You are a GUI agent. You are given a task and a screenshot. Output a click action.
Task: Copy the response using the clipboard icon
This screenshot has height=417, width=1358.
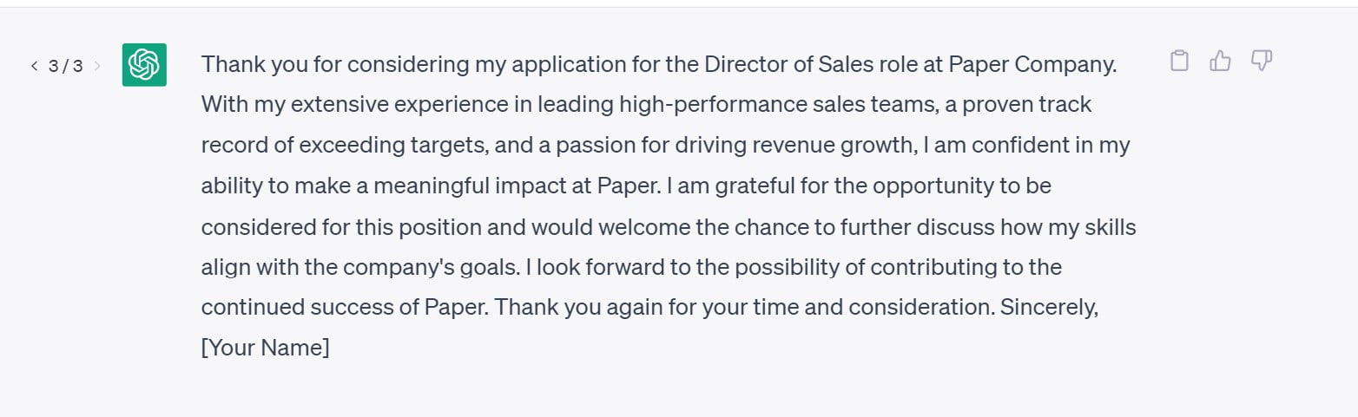point(1179,61)
